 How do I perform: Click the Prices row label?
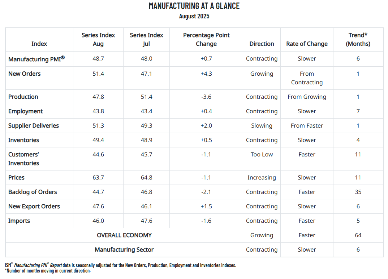pyautogui.click(x=17, y=178)
